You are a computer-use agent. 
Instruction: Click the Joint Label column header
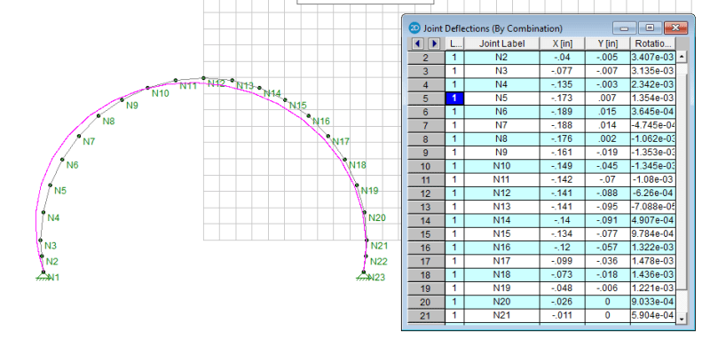click(x=501, y=43)
